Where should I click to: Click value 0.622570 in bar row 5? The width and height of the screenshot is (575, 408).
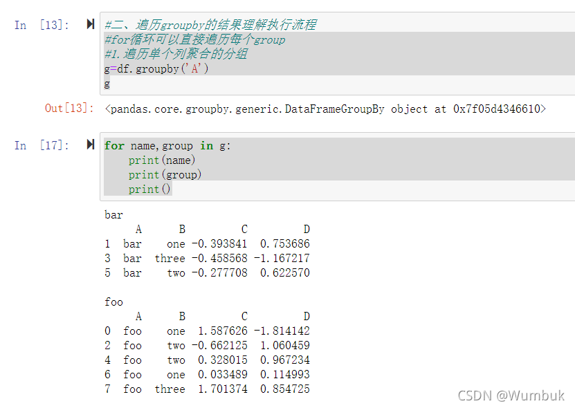(x=285, y=272)
